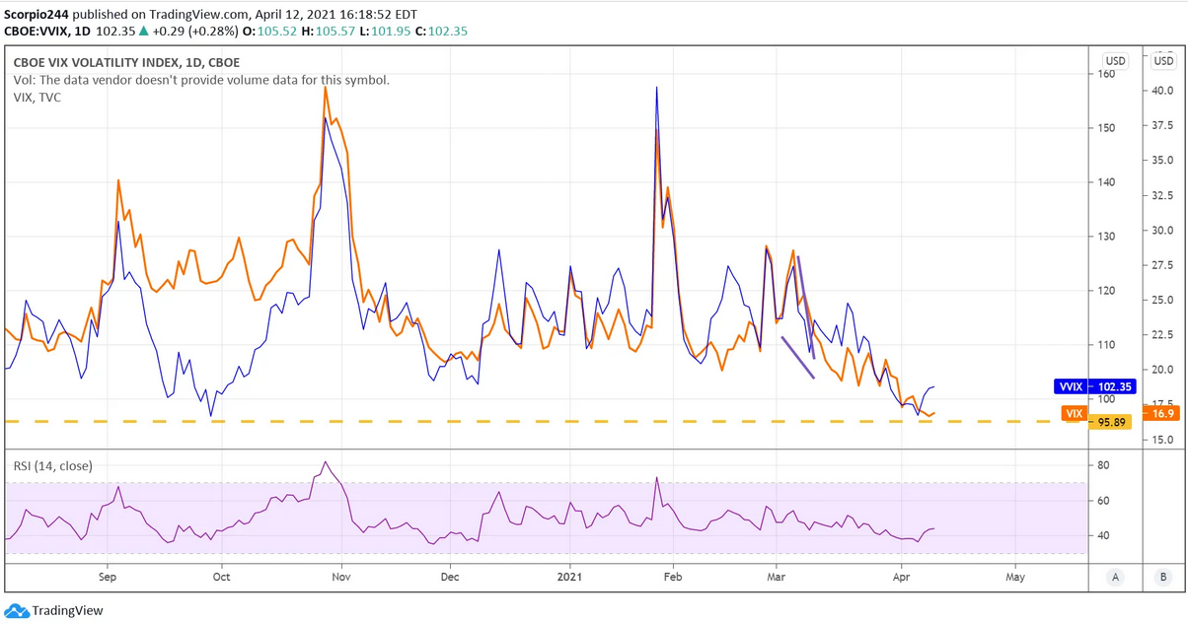Select the 'VIX, TVC' comparison legend

pos(37,98)
